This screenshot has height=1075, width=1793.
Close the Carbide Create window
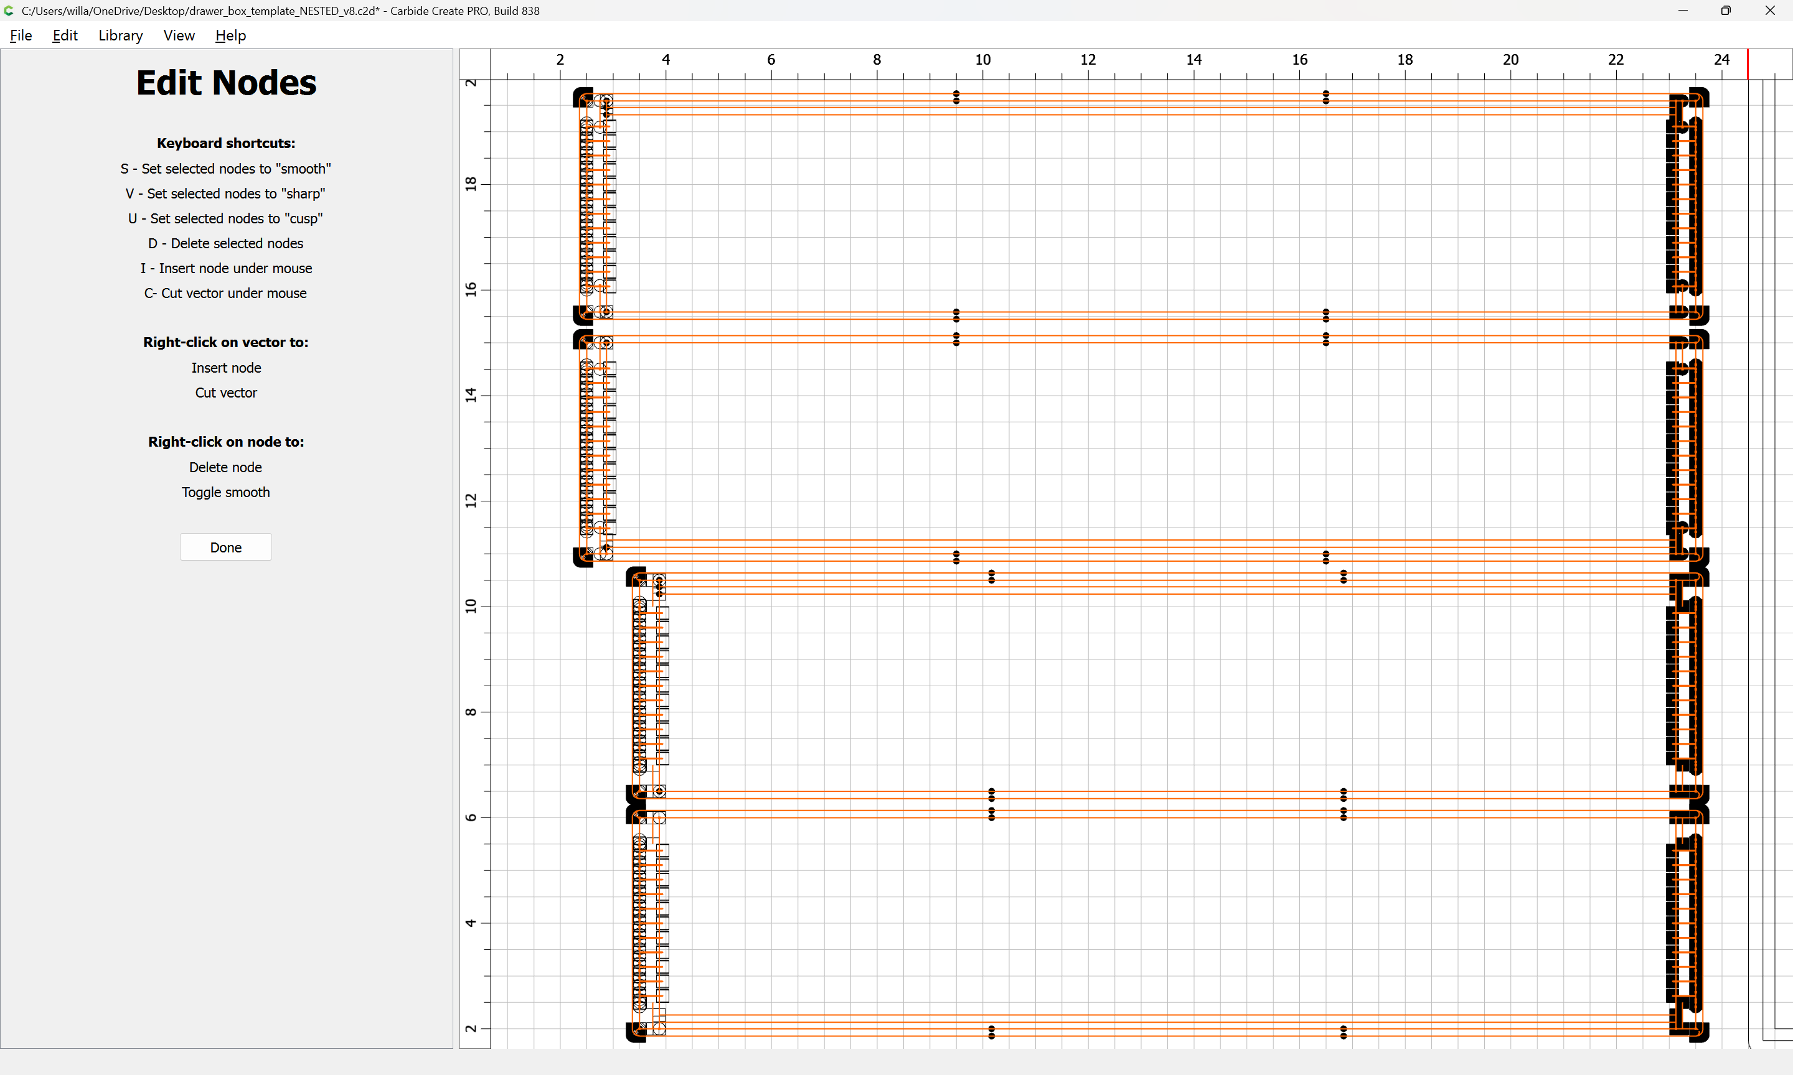1769,11
